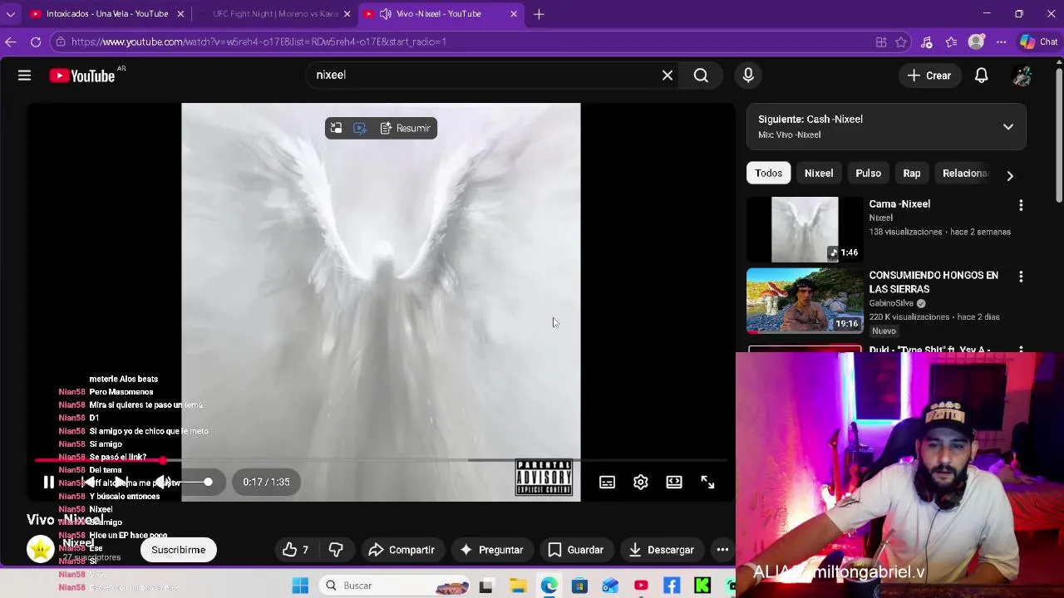Click the Resumir button over the video

point(406,128)
